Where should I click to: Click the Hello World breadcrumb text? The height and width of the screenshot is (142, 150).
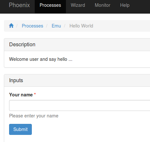coord(81,26)
